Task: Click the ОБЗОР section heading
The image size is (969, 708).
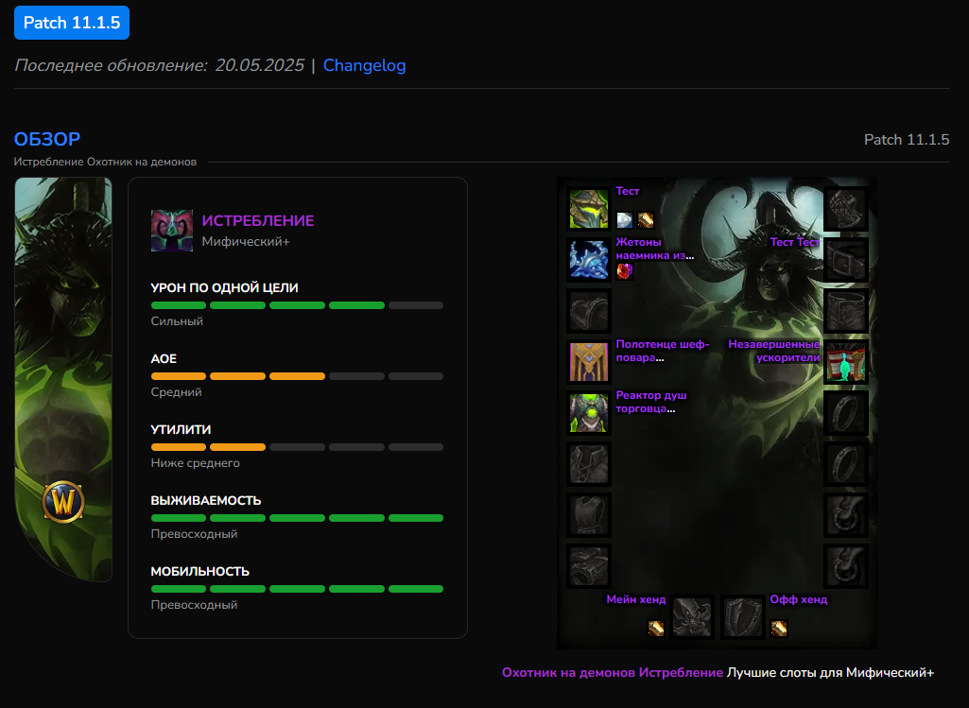Action: (47, 139)
